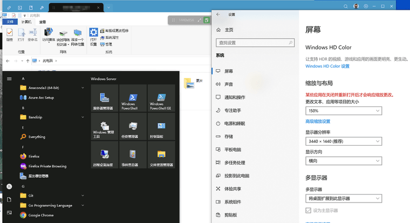Open the Windows 管理工具 tile
Image resolution: width=410 pixels, height=223 pixels.
tap(105, 127)
